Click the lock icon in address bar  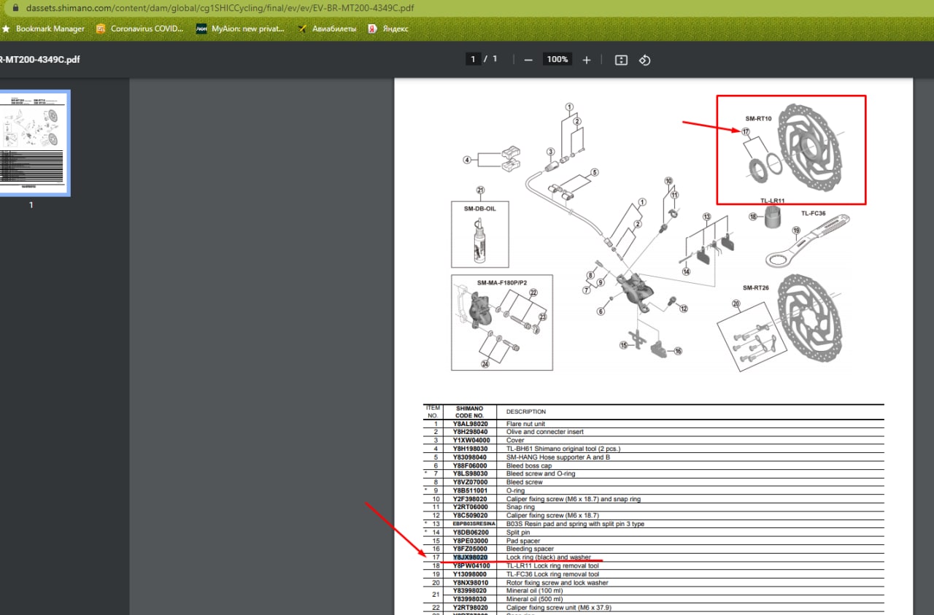tap(15, 8)
